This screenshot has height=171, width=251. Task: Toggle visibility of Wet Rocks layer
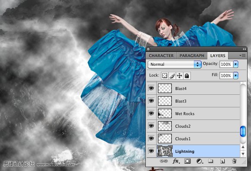(x=151, y=113)
